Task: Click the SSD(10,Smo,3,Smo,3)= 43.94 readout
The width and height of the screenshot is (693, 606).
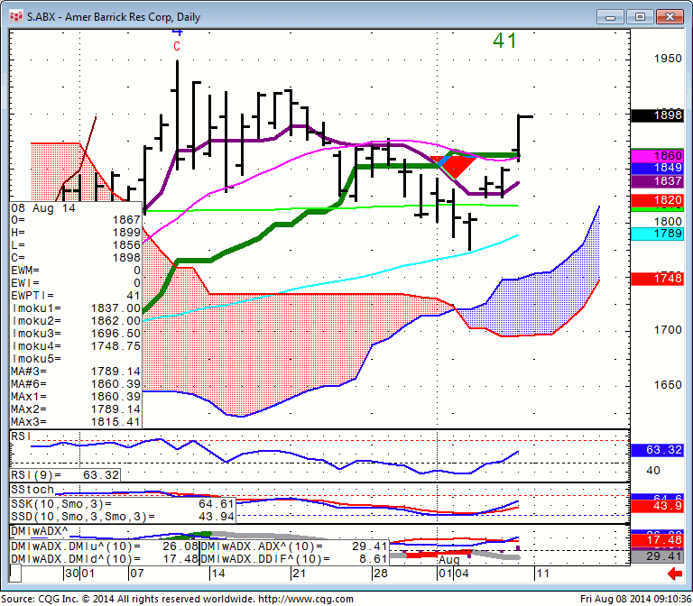Action: 123,517
